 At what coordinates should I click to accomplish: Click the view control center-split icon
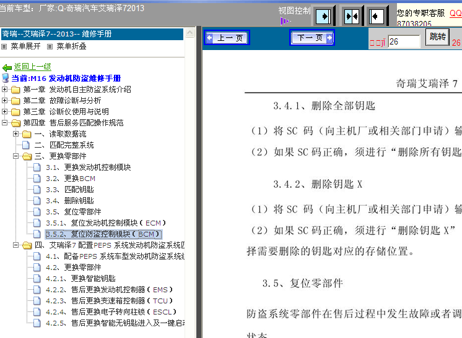[352, 16]
